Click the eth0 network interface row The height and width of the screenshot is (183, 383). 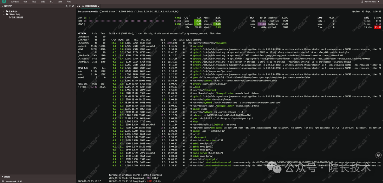(91, 49)
